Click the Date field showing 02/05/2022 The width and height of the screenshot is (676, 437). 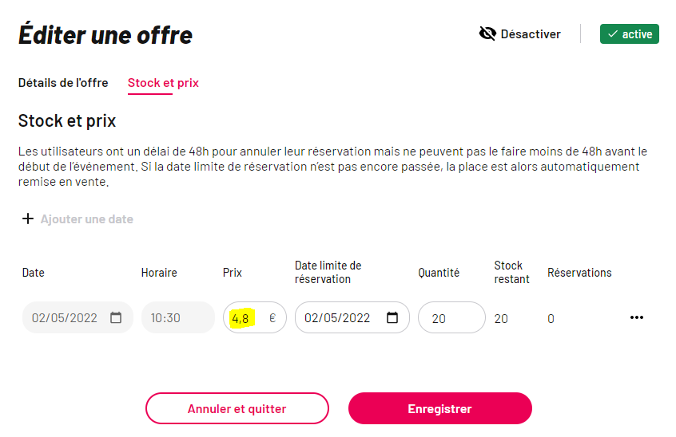pos(78,317)
